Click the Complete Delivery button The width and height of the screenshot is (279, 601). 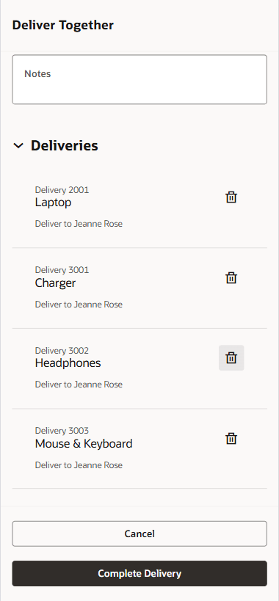pos(139,573)
